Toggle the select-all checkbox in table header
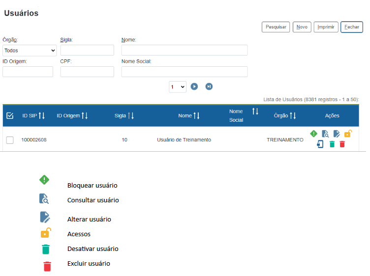 pos(10,116)
